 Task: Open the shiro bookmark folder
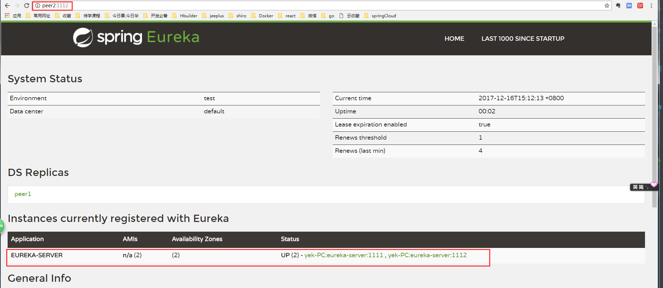[238, 16]
